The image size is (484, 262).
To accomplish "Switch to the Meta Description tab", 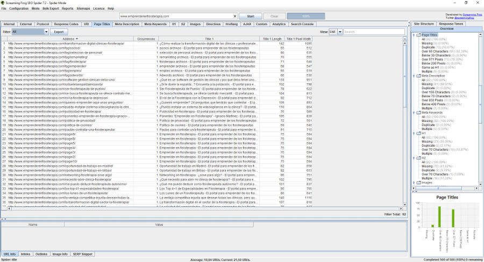I will (x=127, y=24).
